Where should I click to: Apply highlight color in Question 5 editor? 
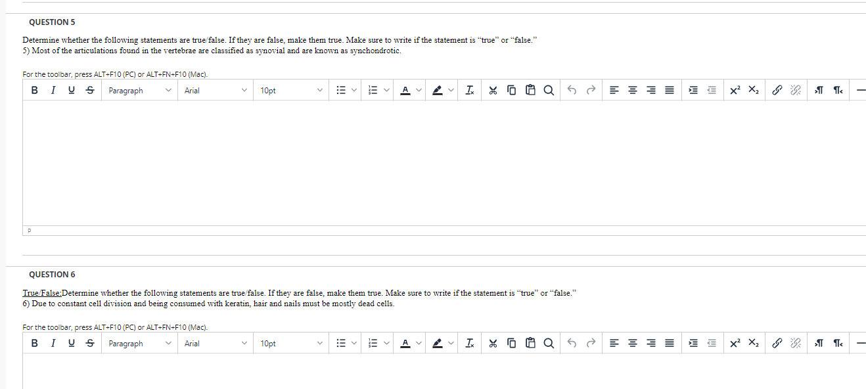point(438,91)
